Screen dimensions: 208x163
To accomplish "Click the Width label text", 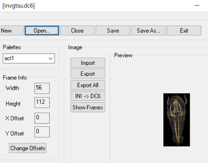I will tap(12, 88).
